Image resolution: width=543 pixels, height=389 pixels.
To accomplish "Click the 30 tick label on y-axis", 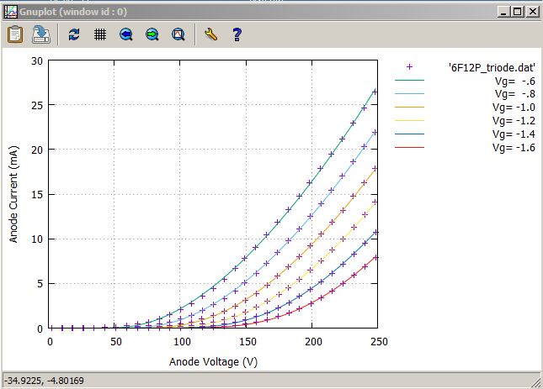I will click(37, 61).
